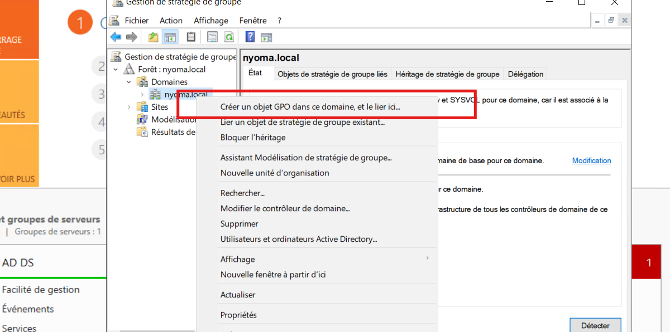Click the orange step 1 circle in Server Manager
This screenshot has width=670, height=332.
(x=80, y=23)
